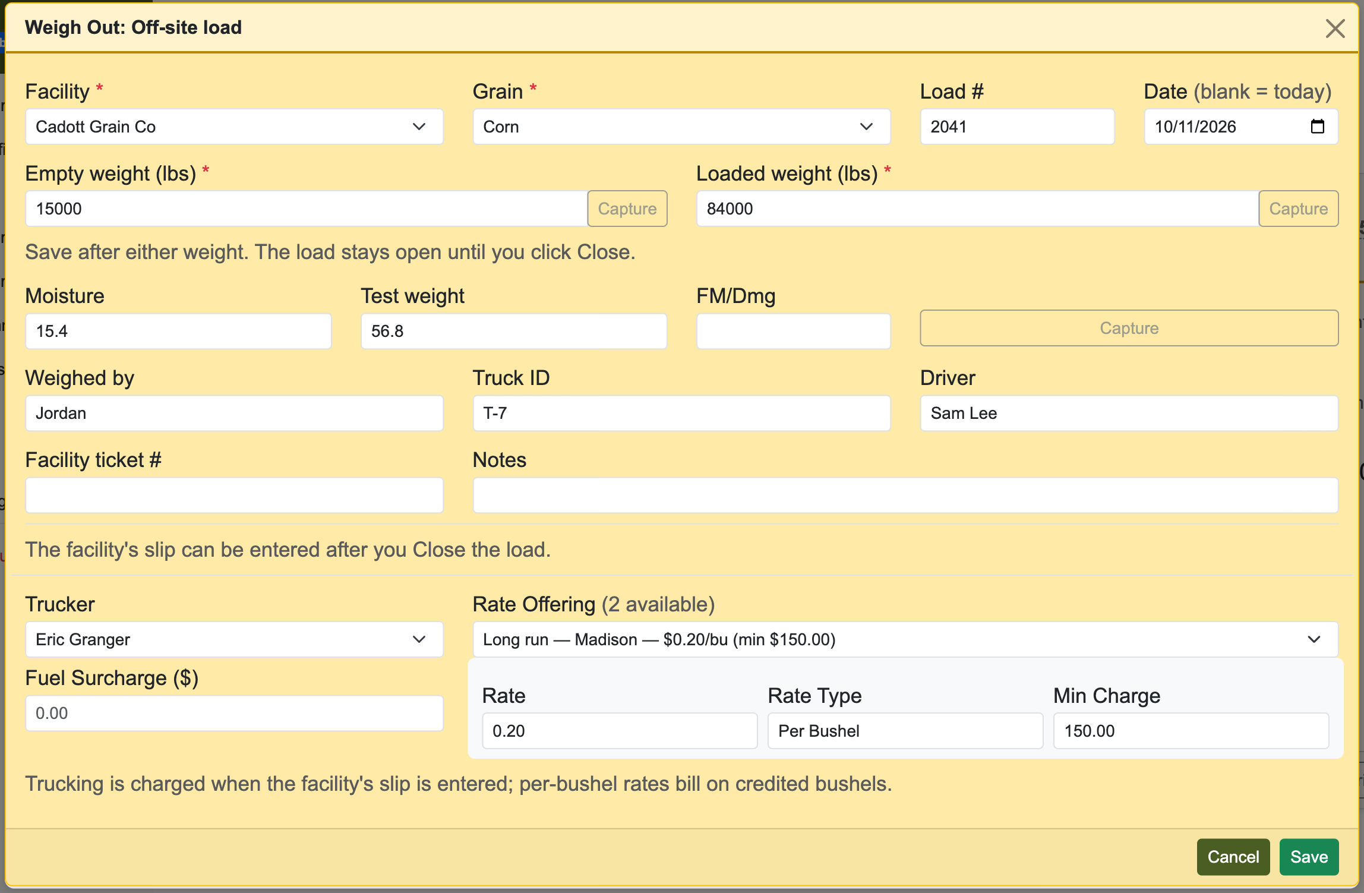Click the Rate Type field showing Per Bushel
1364x893 pixels.
coord(905,731)
